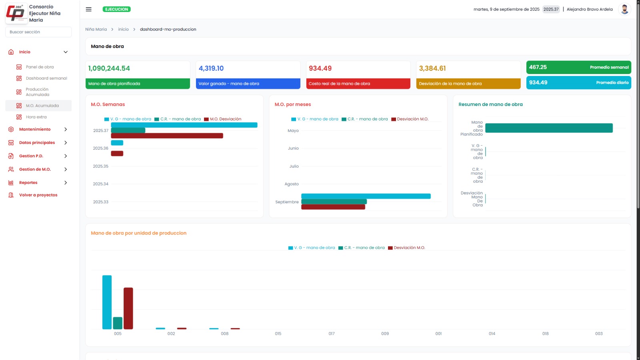Expand the Reportes section

66,183
